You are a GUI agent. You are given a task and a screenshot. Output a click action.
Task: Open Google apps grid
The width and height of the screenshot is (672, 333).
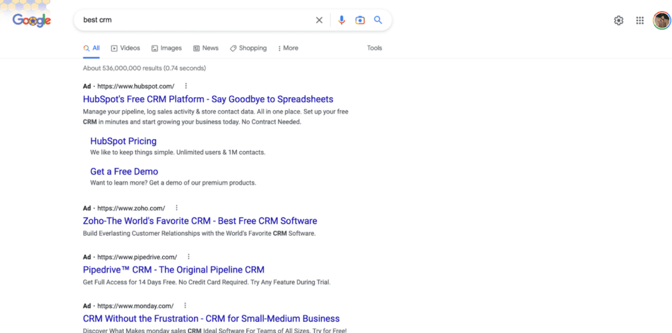pyautogui.click(x=640, y=20)
